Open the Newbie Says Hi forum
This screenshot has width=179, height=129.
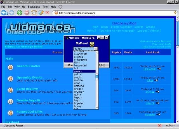[x=28, y=100]
